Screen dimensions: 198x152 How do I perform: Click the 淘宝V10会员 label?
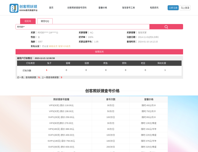64,46
